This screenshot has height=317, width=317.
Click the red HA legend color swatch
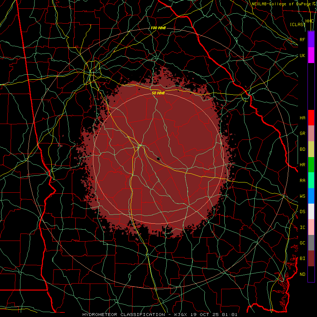(x=311, y=118)
